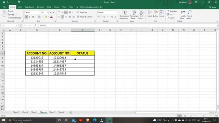219x123 pixels.
Task: Open the General number format dropdown
Action: click(x=116, y=12)
